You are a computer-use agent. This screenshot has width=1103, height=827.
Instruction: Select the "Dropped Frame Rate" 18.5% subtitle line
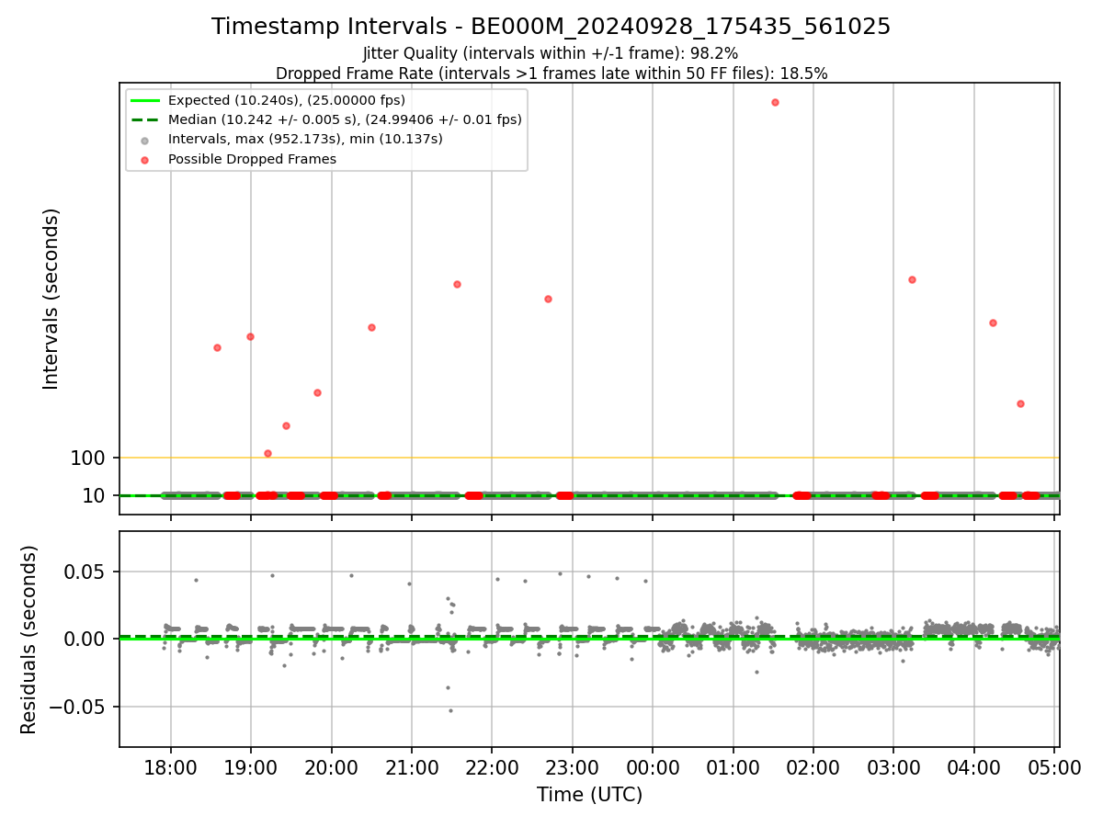pyautogui.click(x=551, y=74)
